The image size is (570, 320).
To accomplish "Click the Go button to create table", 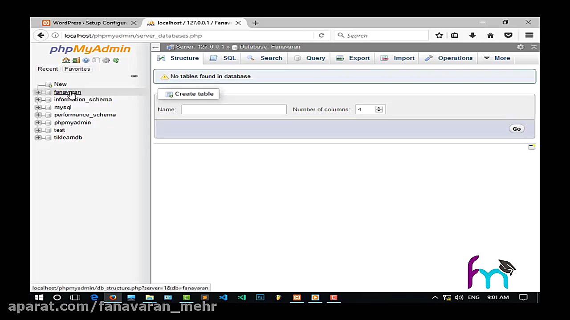I will 517,129.
